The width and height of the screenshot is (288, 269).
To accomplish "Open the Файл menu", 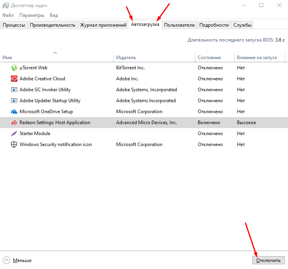I will coord(8,15).
